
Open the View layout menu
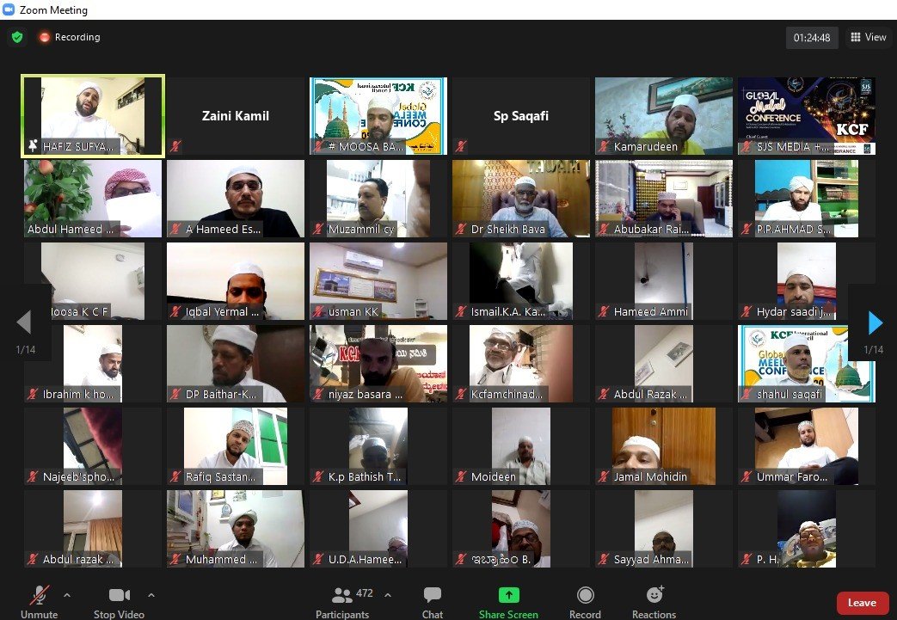pos(868,38)
